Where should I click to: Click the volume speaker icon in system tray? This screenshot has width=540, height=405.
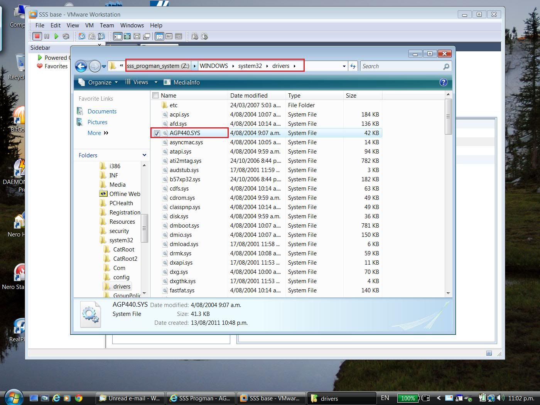(501, 398)
